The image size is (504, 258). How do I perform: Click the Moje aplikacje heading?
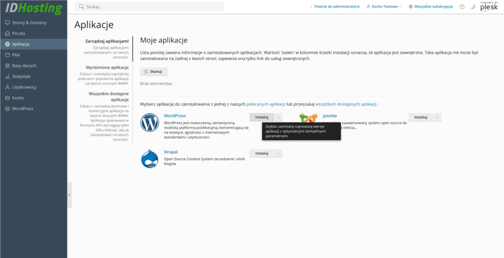tap(164, 40)
